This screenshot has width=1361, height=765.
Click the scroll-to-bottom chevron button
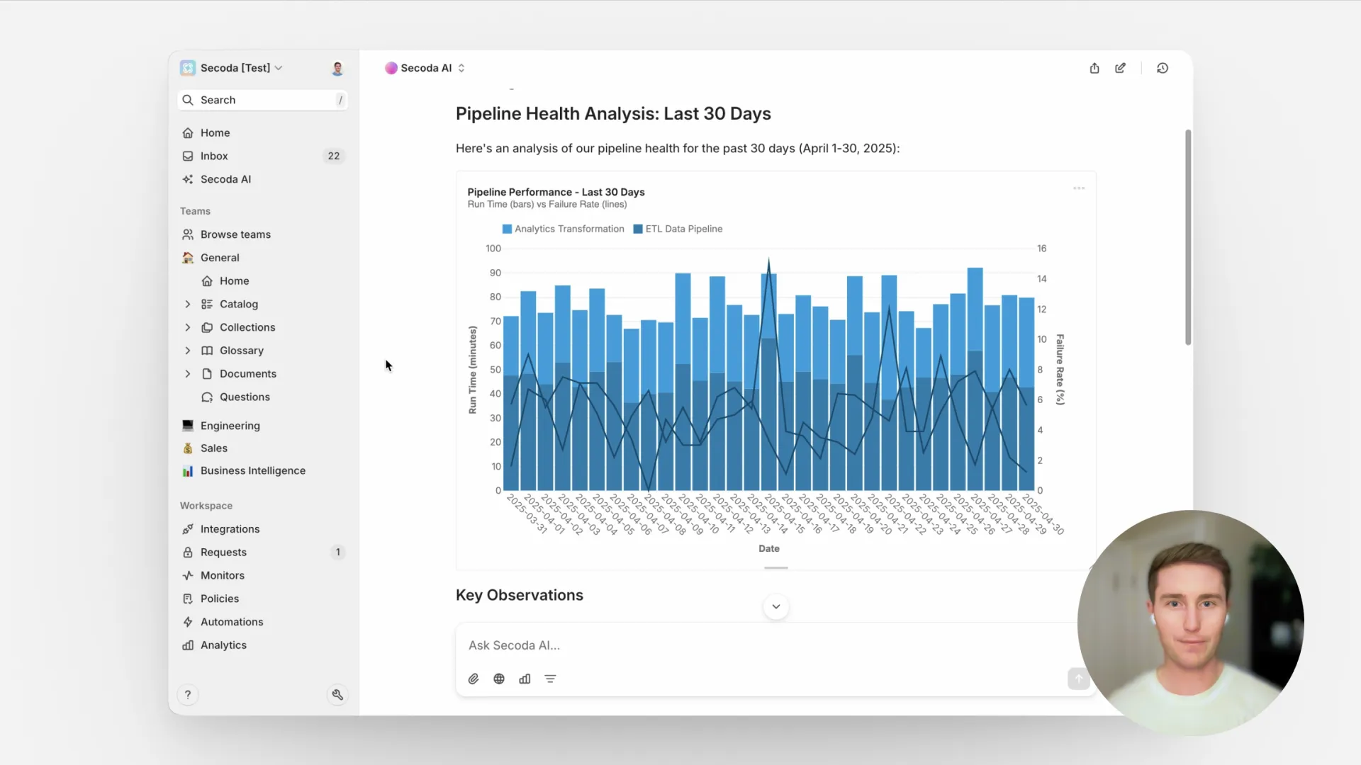pos(776,606)
